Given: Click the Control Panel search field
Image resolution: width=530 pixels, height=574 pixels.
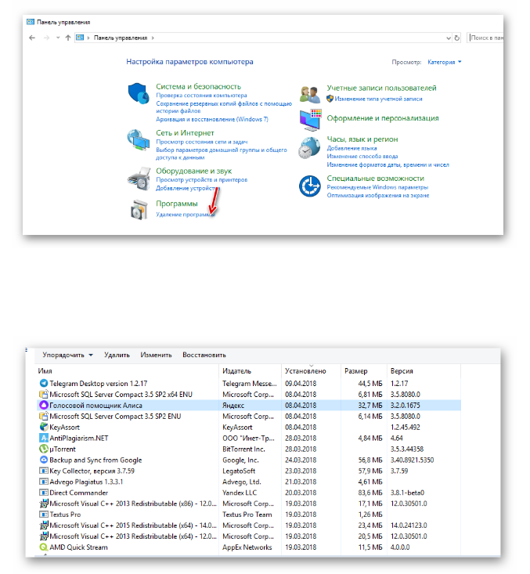Looking at the screenshot, I should pos(485,38).
